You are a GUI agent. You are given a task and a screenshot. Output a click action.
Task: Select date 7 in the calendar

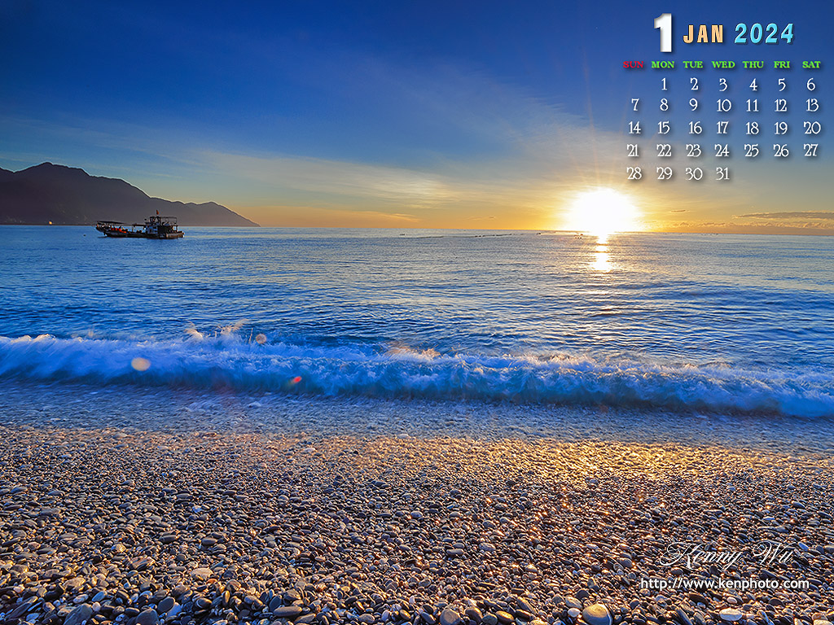pos(634,105)
